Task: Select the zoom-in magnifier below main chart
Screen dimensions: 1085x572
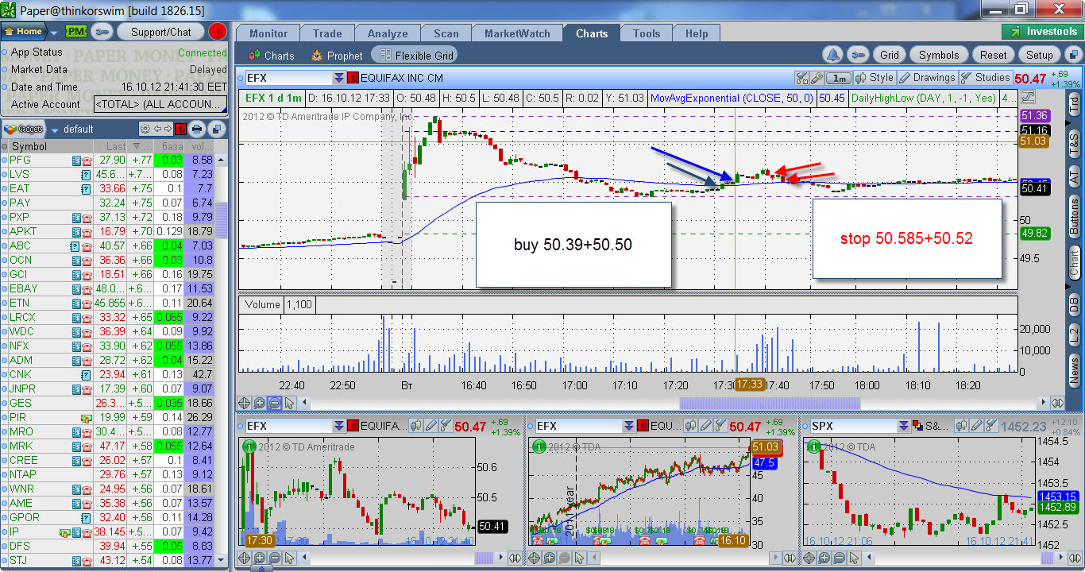Action: tap(259, 403)
